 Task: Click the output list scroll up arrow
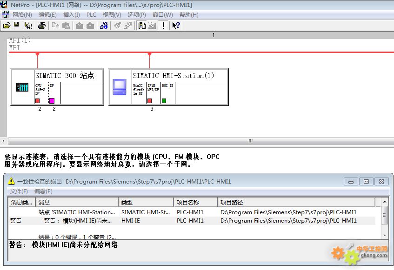tap(384, 202)
